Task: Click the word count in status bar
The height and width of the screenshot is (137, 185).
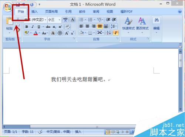Action: 28,132
